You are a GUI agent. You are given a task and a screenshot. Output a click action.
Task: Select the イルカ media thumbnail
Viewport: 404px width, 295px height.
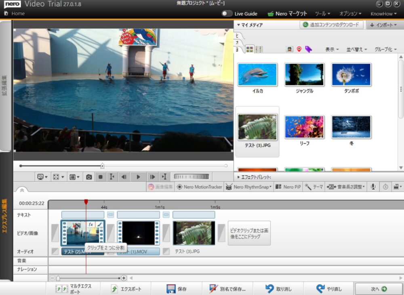(x=257, y=75)
